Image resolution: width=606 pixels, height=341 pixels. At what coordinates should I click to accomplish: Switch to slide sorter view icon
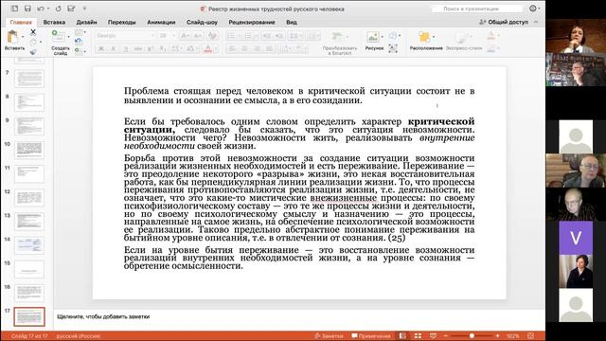point(418,336)
